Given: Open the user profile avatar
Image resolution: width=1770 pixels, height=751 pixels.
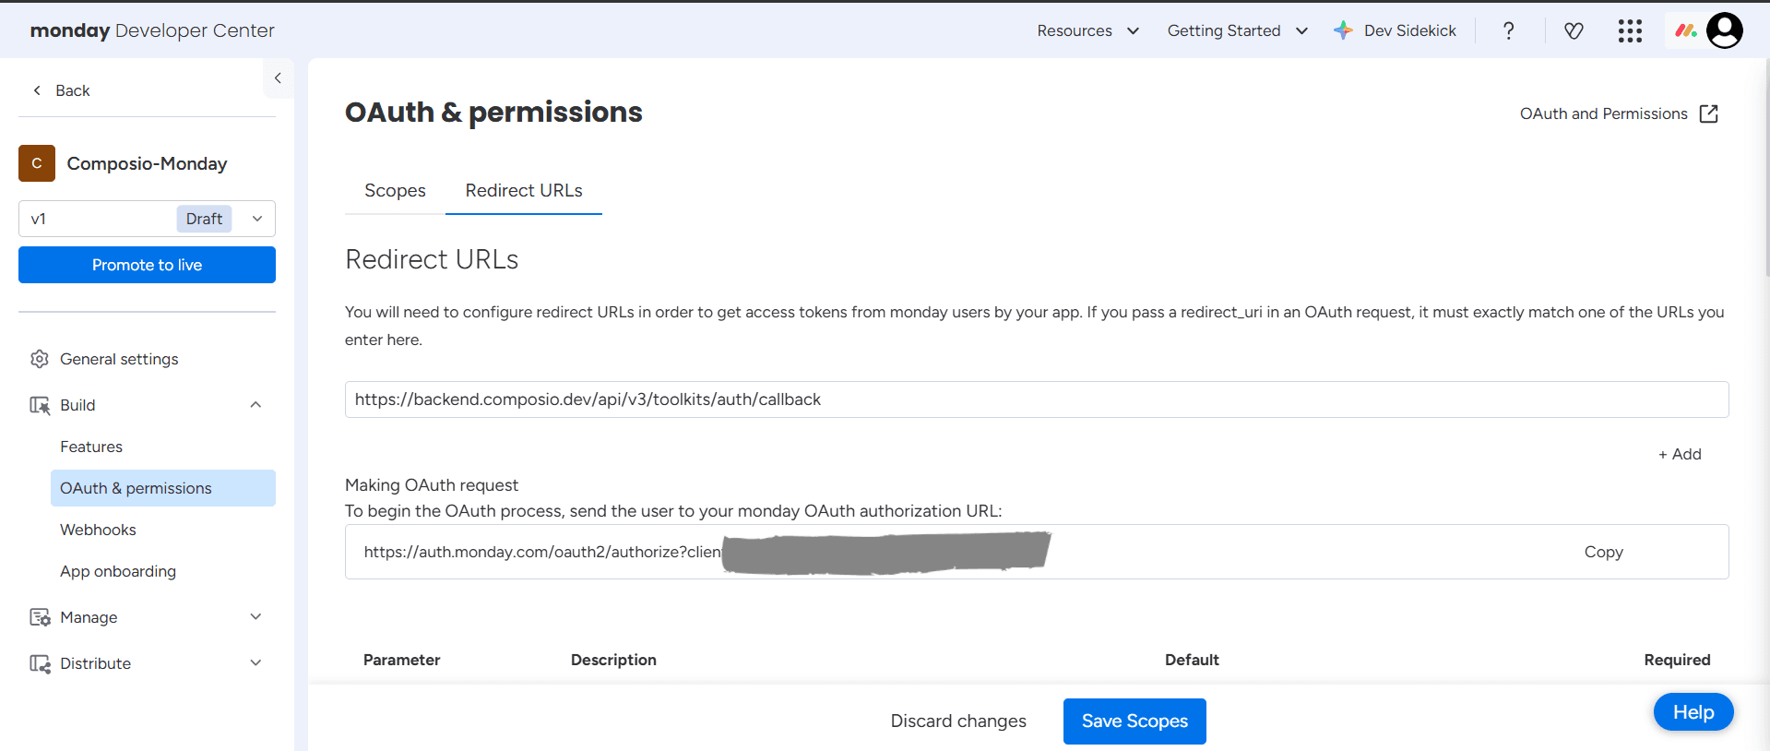Looking at the screenshot, I should tap(1725, 30).
